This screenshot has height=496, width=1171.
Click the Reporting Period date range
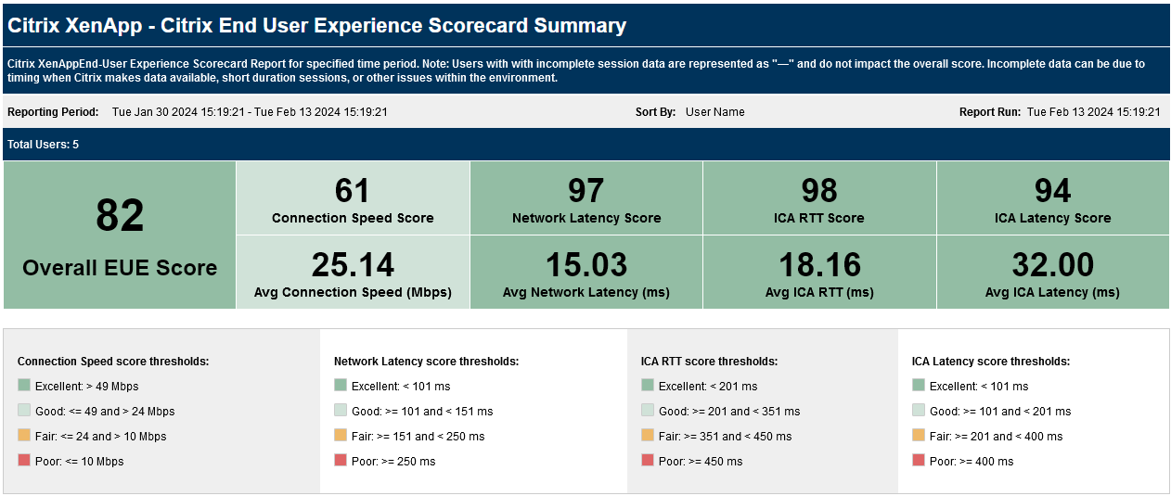point(250,112)
